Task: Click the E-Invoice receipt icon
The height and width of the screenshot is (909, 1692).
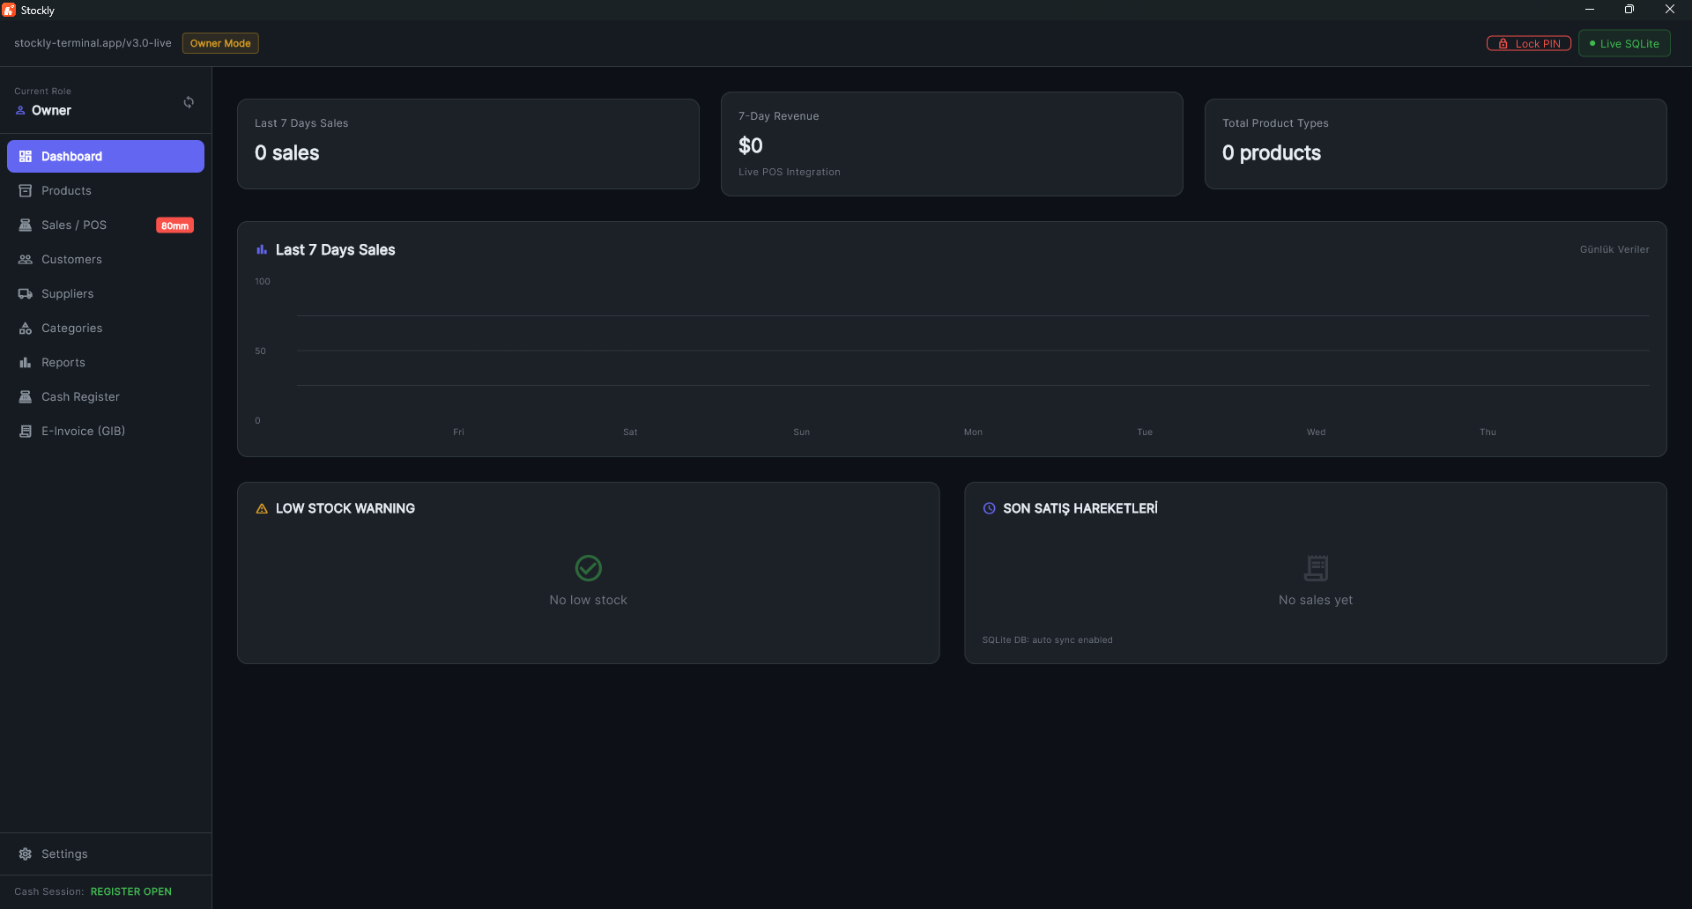Action: (x=26, y=432)
